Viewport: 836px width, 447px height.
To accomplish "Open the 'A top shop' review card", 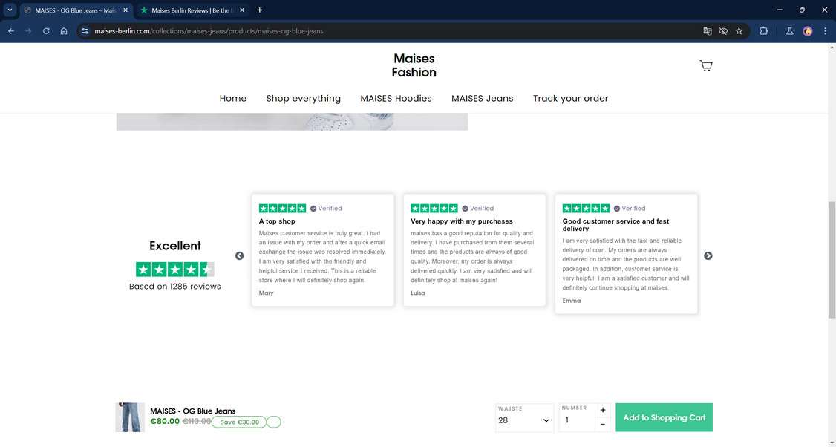I will (322, 249).
